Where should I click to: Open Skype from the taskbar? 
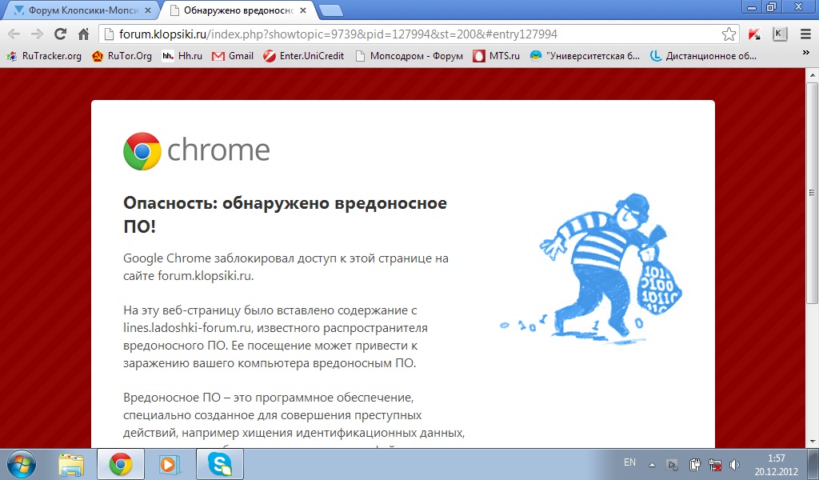219,464
